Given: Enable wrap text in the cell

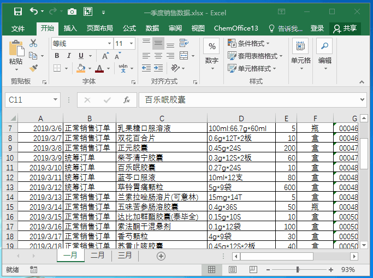Looking at the screenshot, I should [x=183, y=43].
